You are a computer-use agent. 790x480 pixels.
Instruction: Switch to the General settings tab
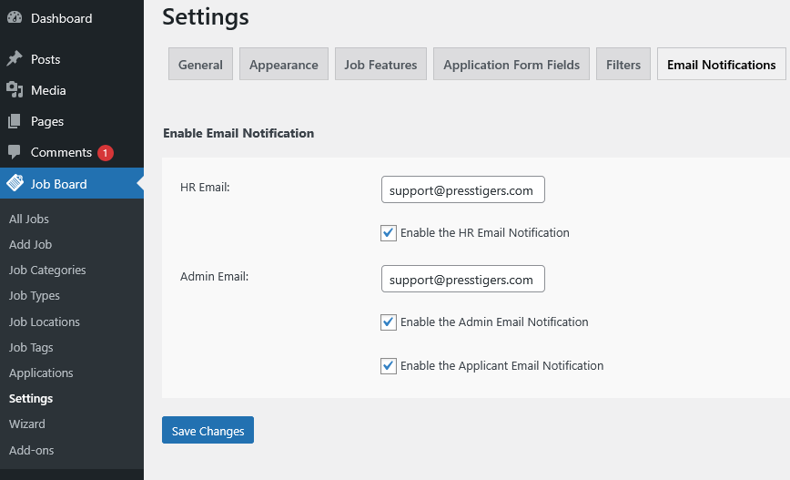coord(200,65)
